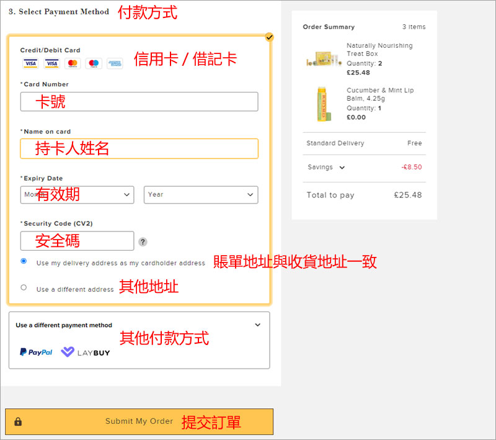Open the expiry Year dropdown

point(201,194)
